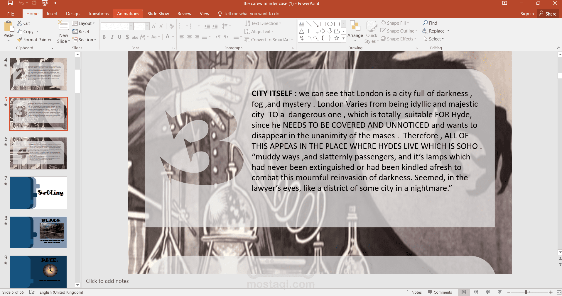The image size is (562, 296).
Task: Toggle underline formatting
Action: pos(119,37)
